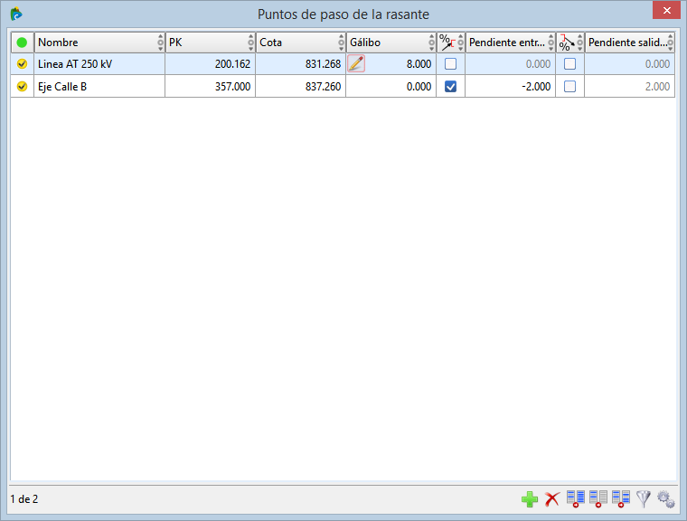Image resolution: width=687 pixels, height=521 pixels.
Task: Uncheck entry slope checkbox for Eje Calle B
Action: click(x=450, y=87)
